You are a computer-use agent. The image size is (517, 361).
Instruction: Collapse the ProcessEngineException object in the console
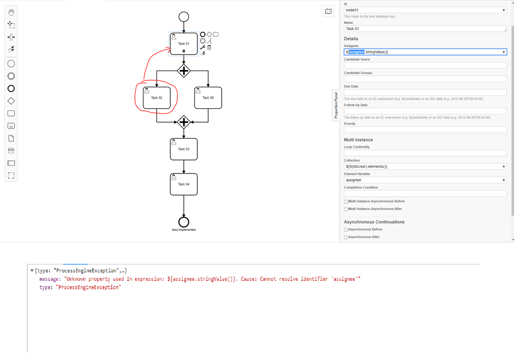32,270
